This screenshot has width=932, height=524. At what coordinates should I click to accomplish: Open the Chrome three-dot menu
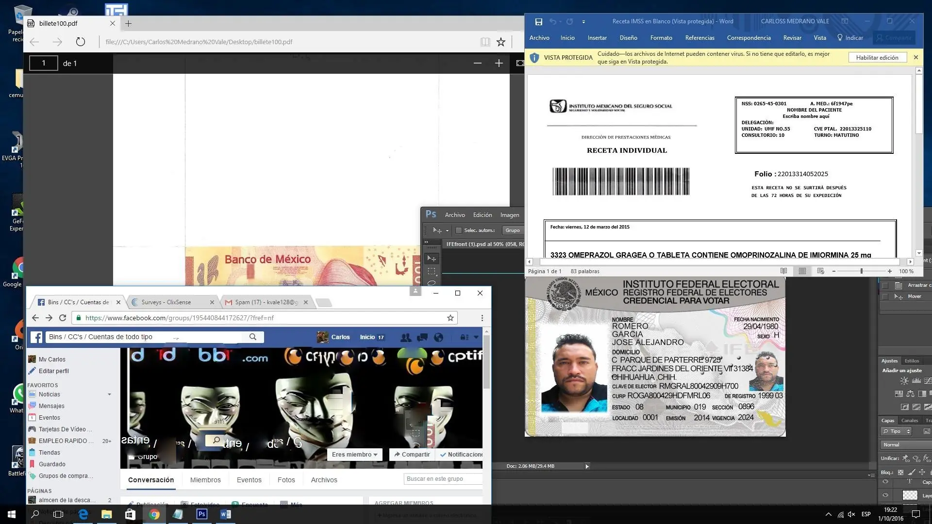click(482, 318)
